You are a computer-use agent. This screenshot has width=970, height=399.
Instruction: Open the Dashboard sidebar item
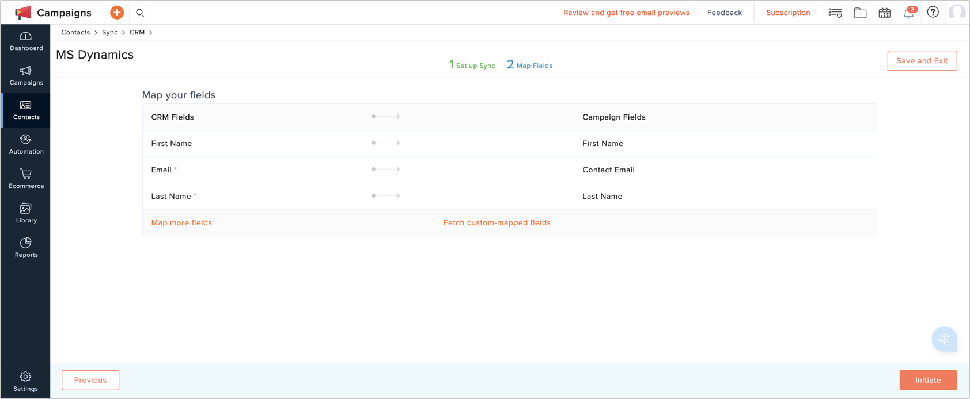click(x=26, y=41)
